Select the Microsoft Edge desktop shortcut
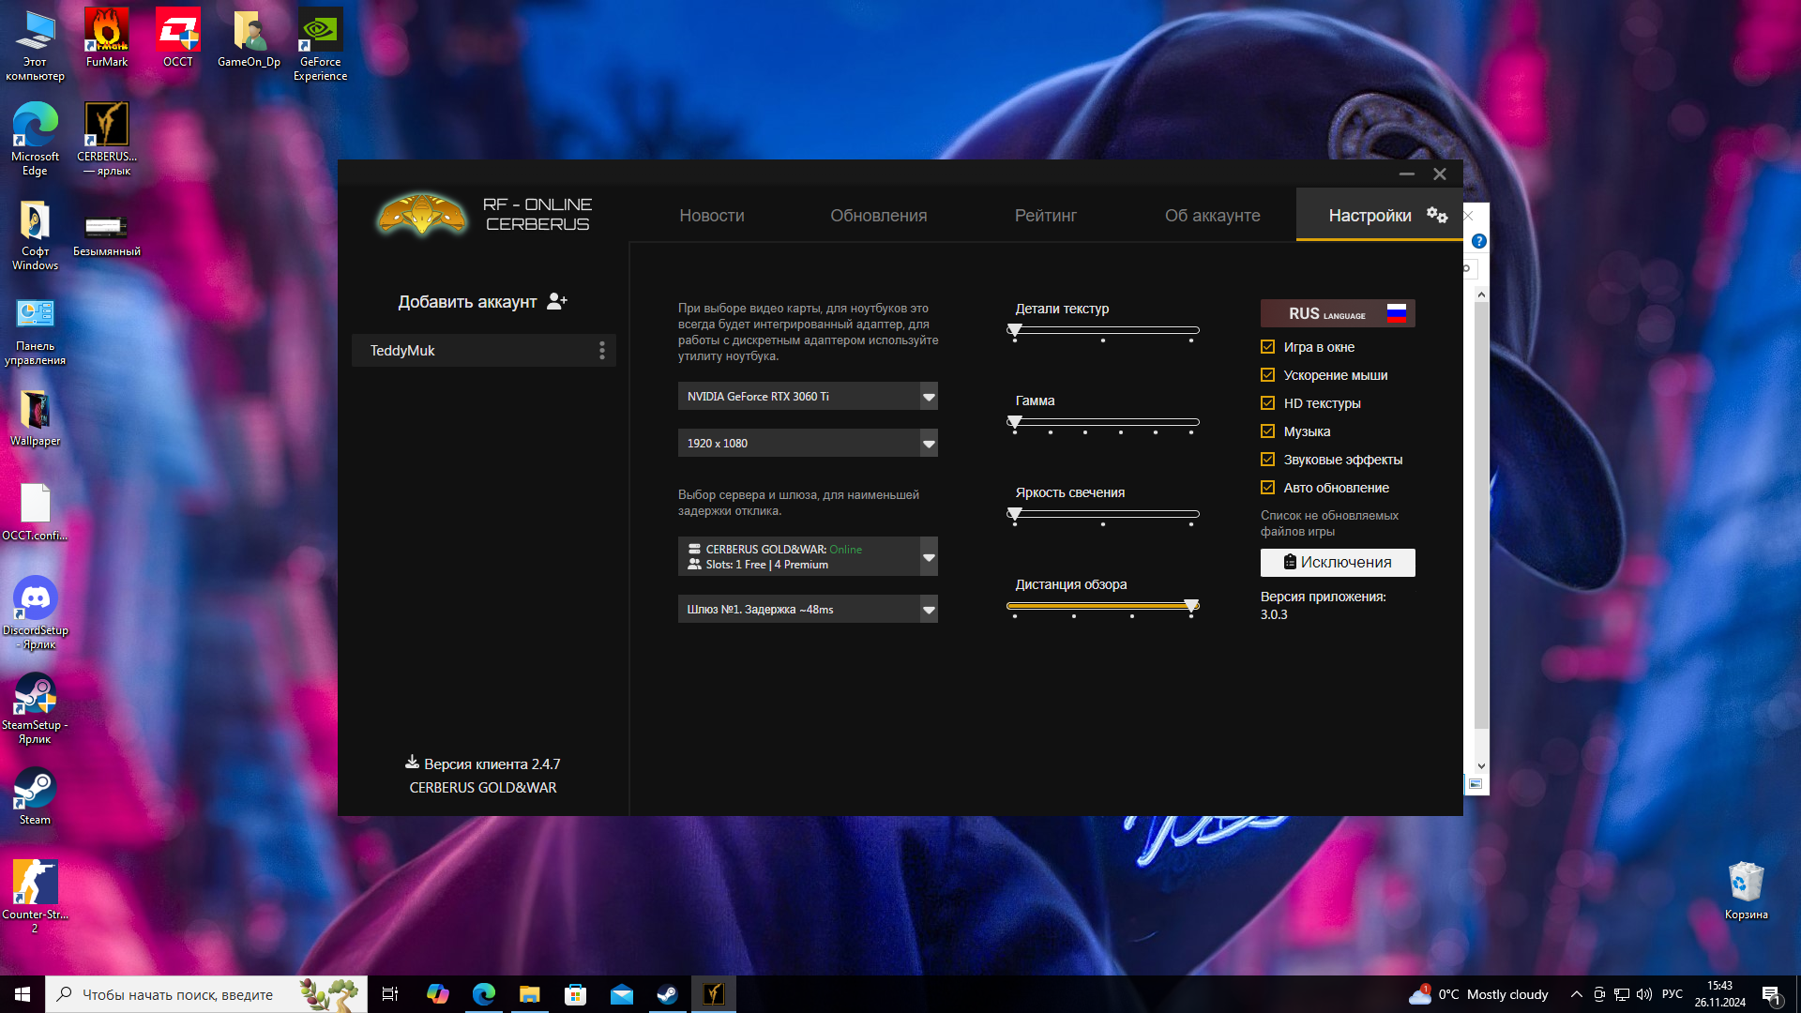Image resolution: width=1801 pixels, height=1013 pixels. pos(35,139)
